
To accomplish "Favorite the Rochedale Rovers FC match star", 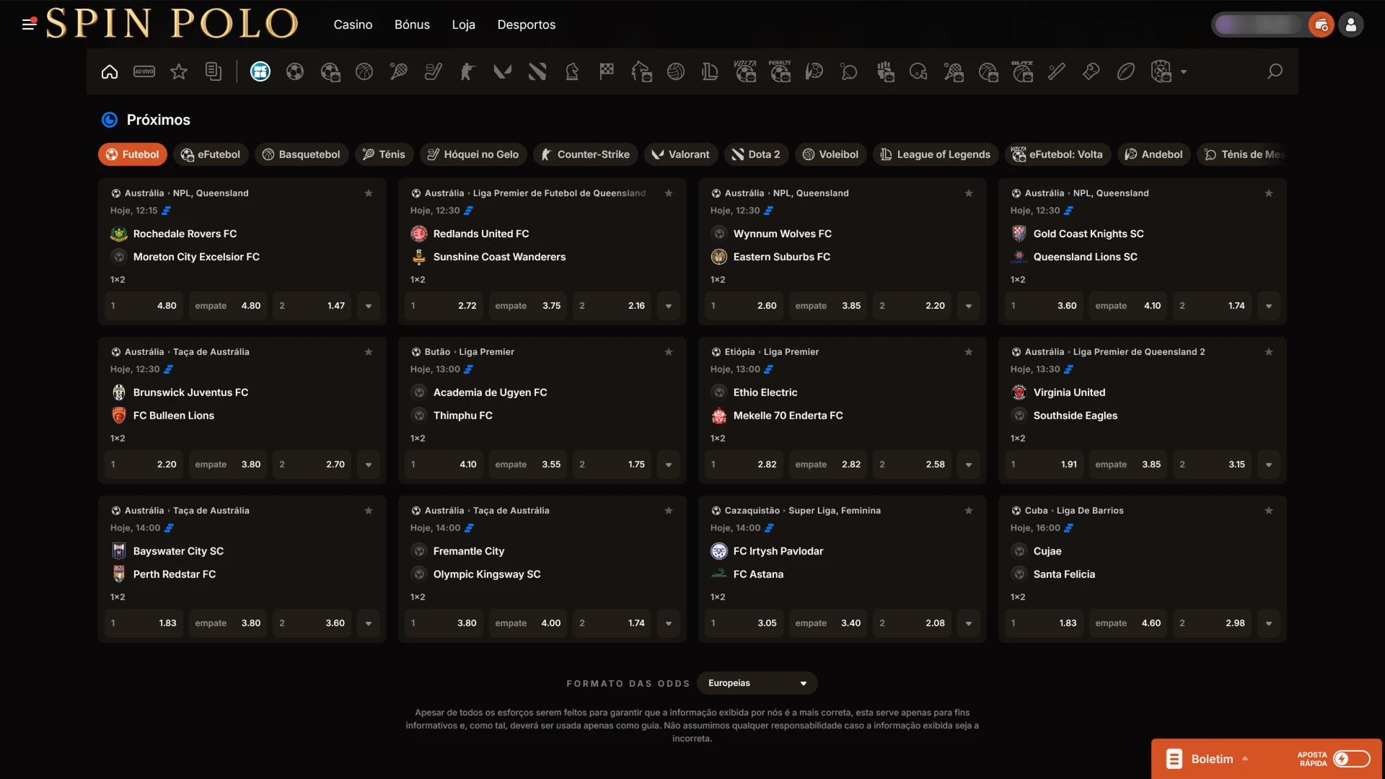I will coord(369,193).
